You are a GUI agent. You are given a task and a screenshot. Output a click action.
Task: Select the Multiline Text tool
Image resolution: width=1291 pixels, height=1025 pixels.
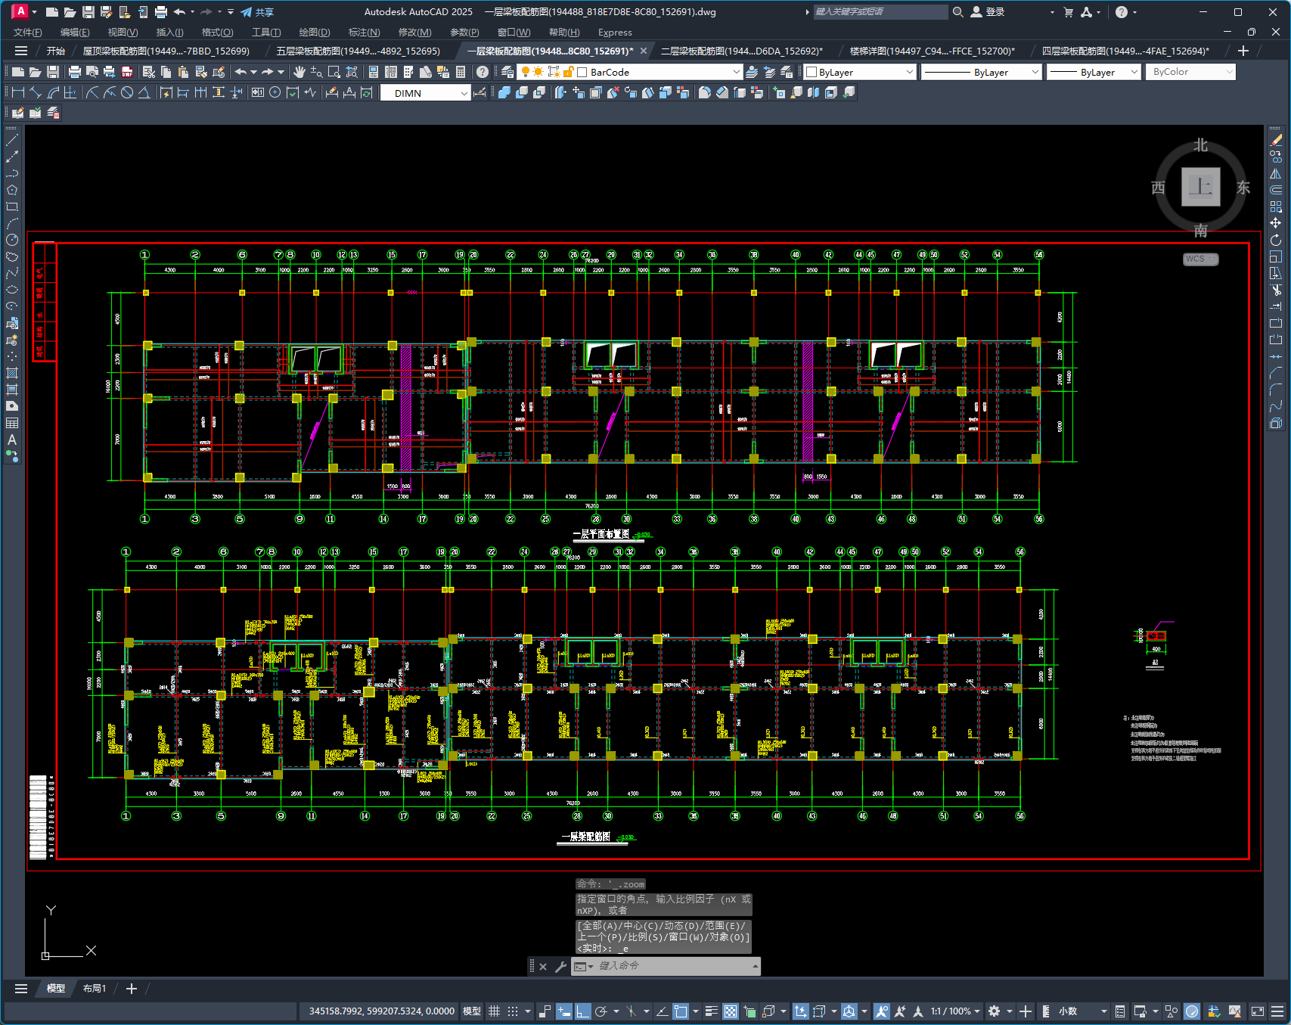click(12, 440)
